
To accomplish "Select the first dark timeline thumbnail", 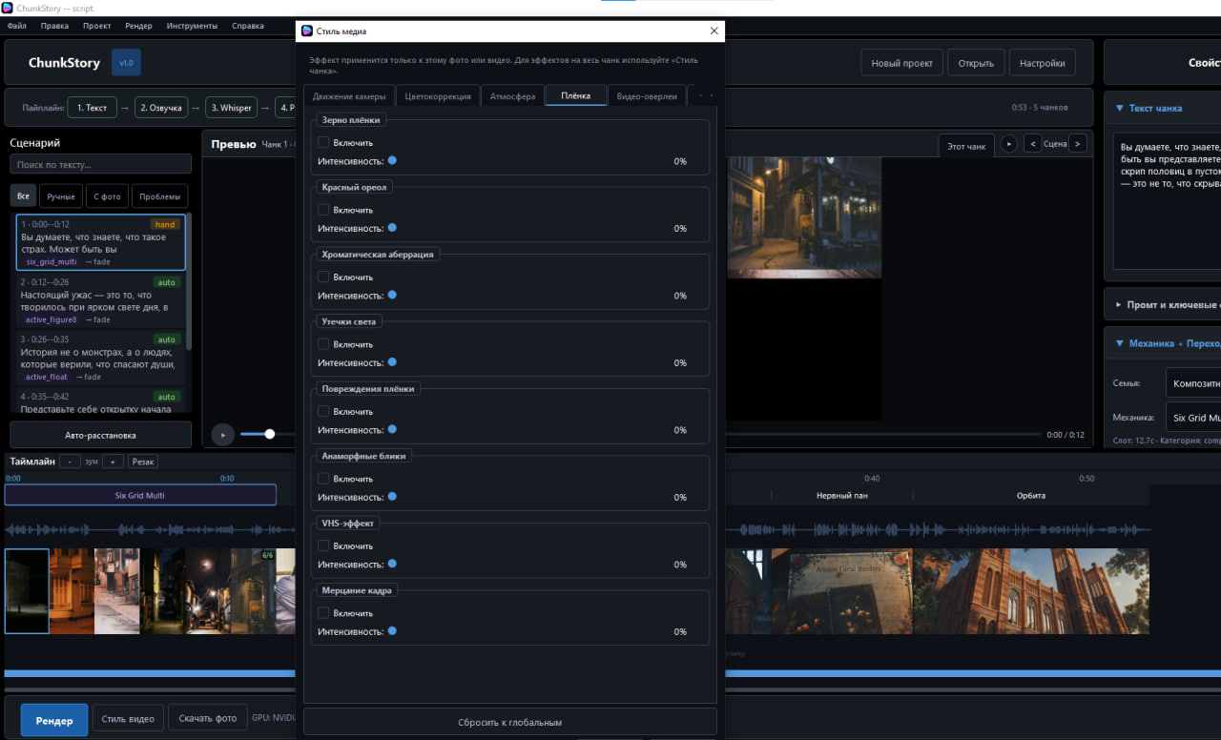I will coord(27,591).
